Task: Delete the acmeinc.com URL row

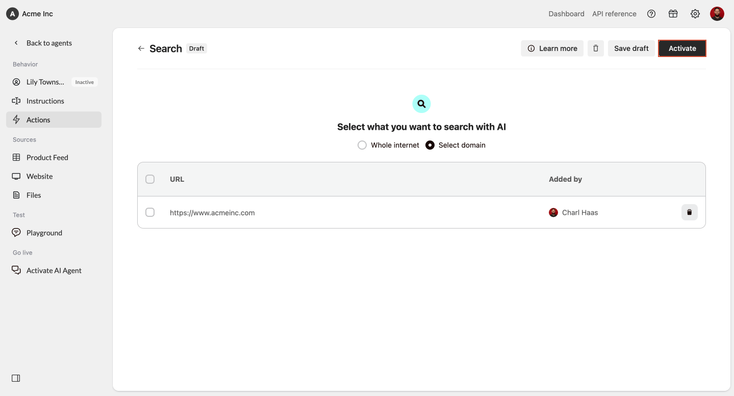Action: coord(690,212)
